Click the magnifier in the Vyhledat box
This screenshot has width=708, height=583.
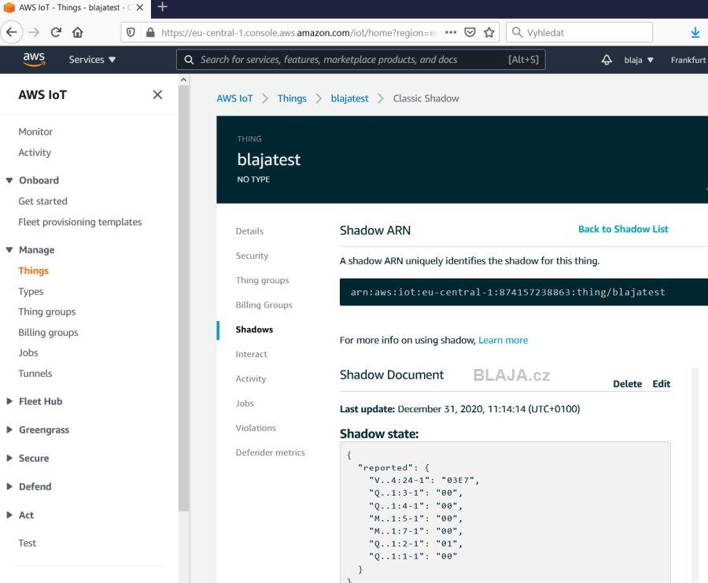518,32
